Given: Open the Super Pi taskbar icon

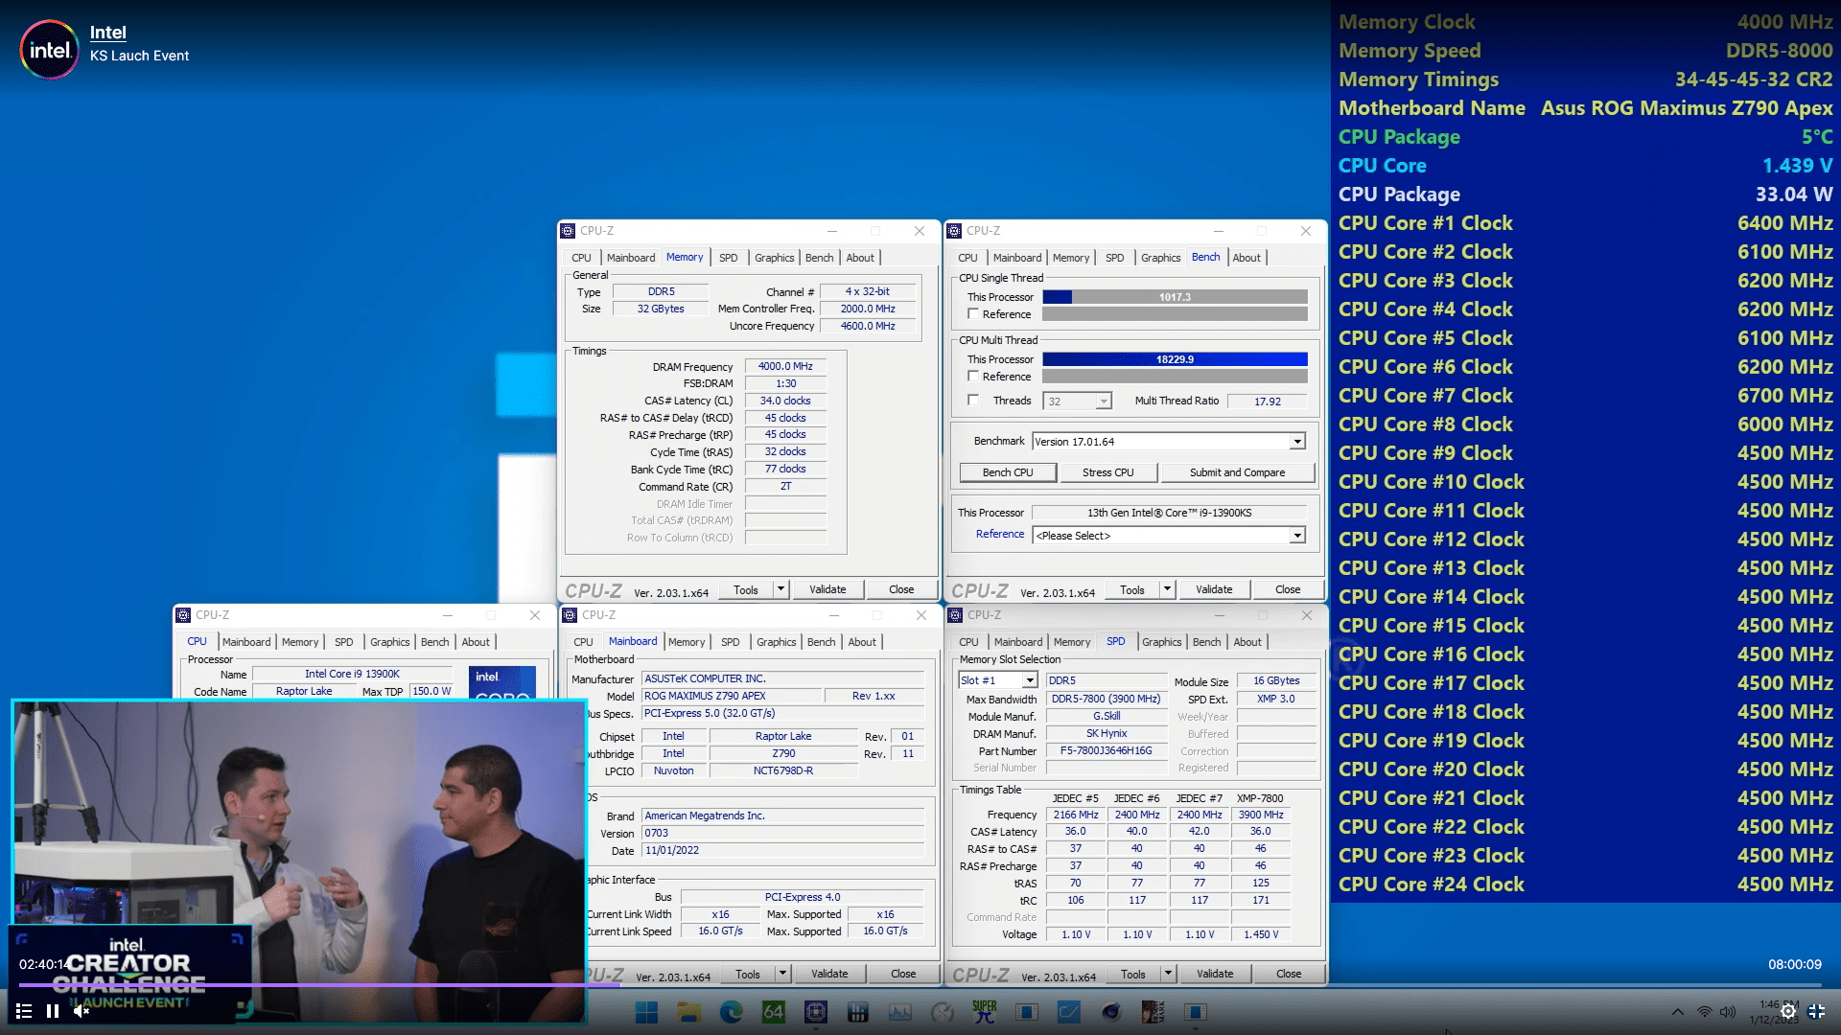Looking at the screenshot, I should pos(985,1012).
